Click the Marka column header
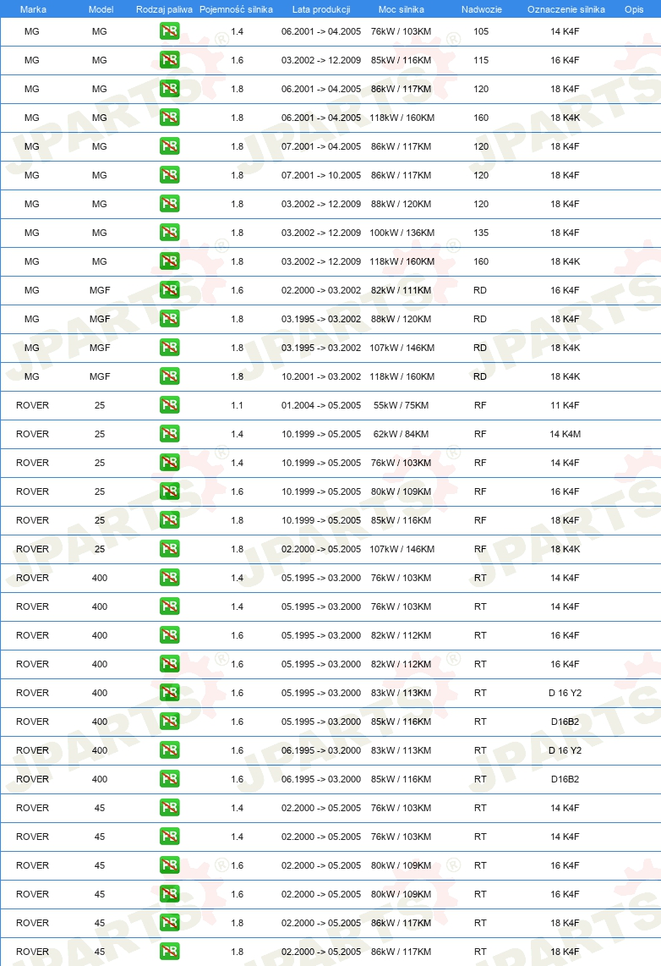The height and width of the screenshot is (966, 661). point(33,9)
